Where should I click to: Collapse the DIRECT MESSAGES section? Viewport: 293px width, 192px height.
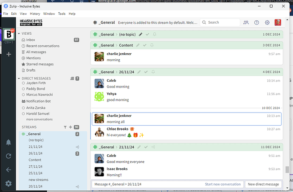click(19, 79)
